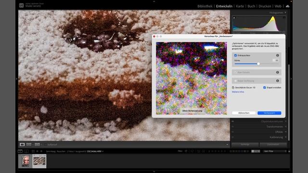Expand the Objektivkorrekturen panel
The height and width of the screenshot is (173, 308).
[285, 122]
